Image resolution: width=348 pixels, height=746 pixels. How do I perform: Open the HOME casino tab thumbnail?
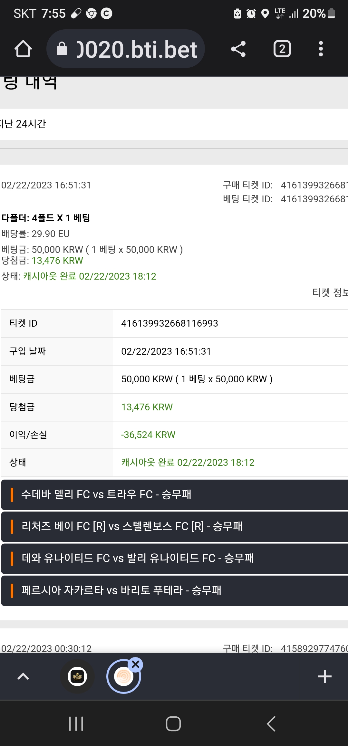(77, 676)
